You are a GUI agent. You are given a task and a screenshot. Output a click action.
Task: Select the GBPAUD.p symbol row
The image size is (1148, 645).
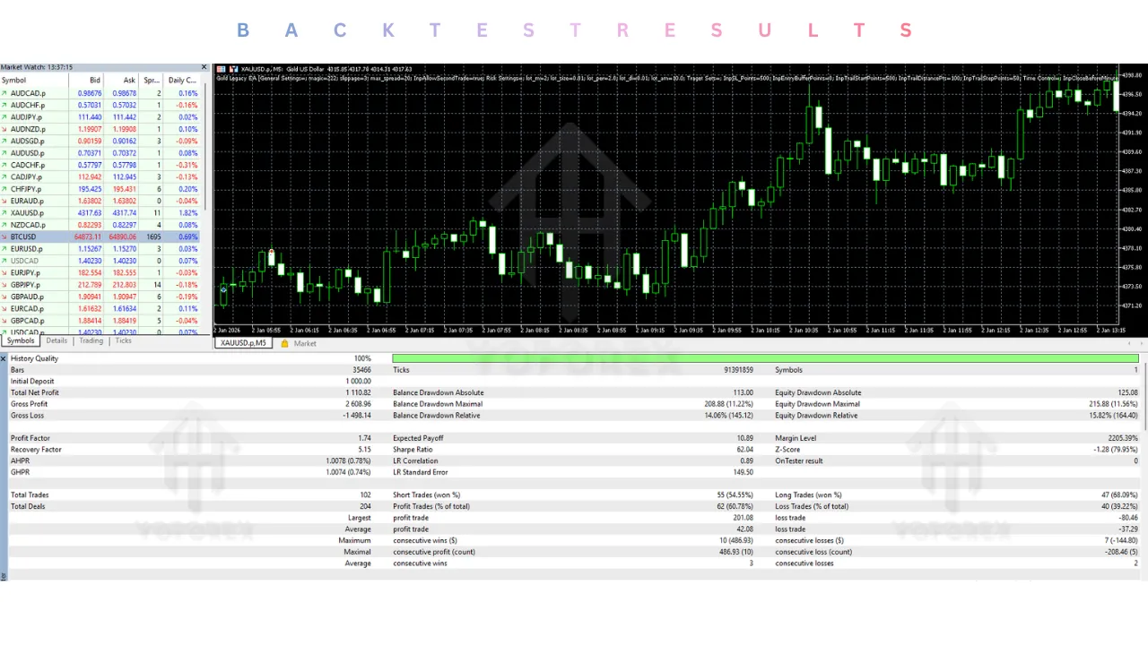click(100, 297)
